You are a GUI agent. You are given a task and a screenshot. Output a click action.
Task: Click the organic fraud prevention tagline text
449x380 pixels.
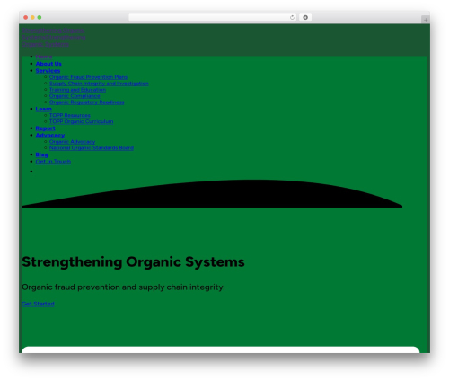[123, 287]
